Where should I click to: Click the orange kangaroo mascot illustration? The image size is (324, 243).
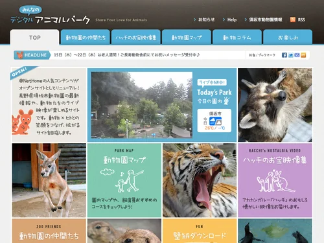coord(23,122)
